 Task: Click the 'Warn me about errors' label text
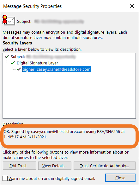click(x=52, y=178)
